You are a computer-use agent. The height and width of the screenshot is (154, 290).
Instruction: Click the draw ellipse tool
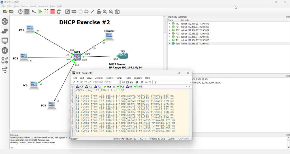click(x=86, y=12)
